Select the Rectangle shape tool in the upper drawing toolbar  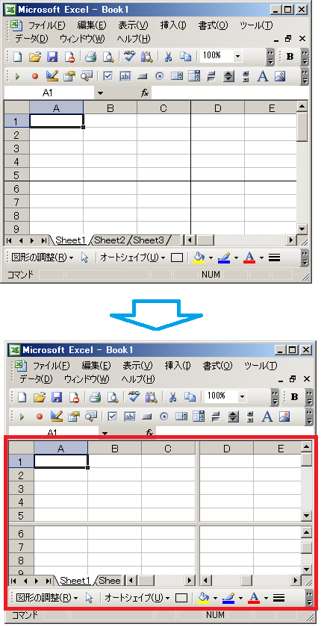click(177, 258)
